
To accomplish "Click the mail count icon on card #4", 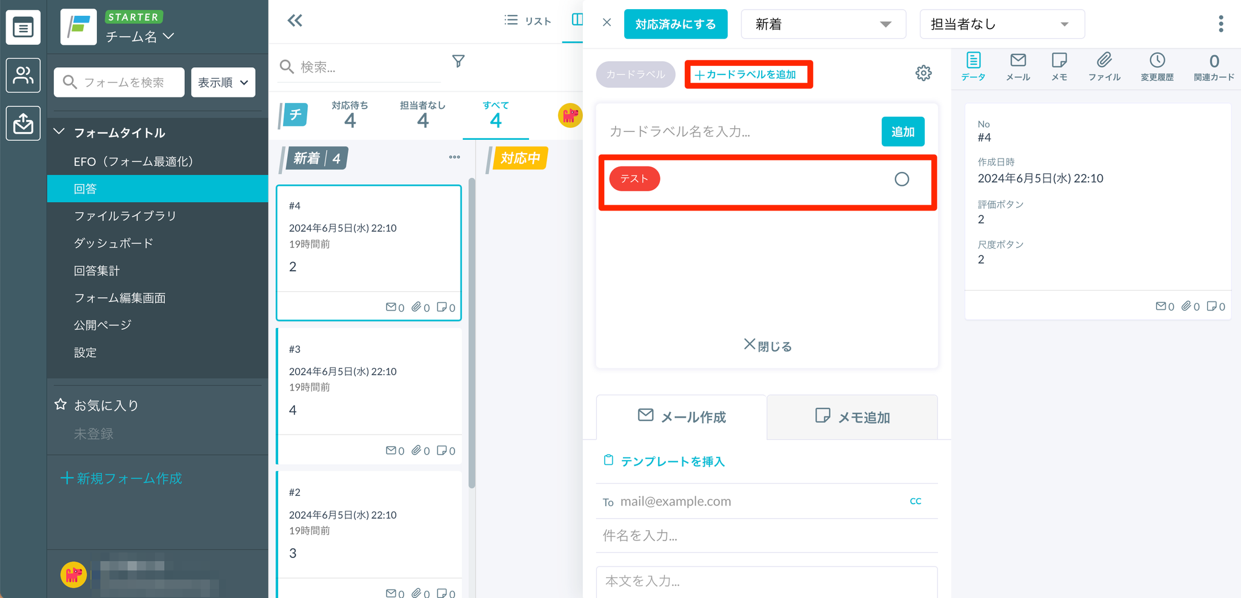I will pyautogui.click(x=391, y=307).
